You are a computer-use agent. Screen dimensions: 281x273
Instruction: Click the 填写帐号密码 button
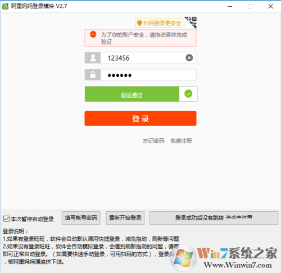coord(81,218)
